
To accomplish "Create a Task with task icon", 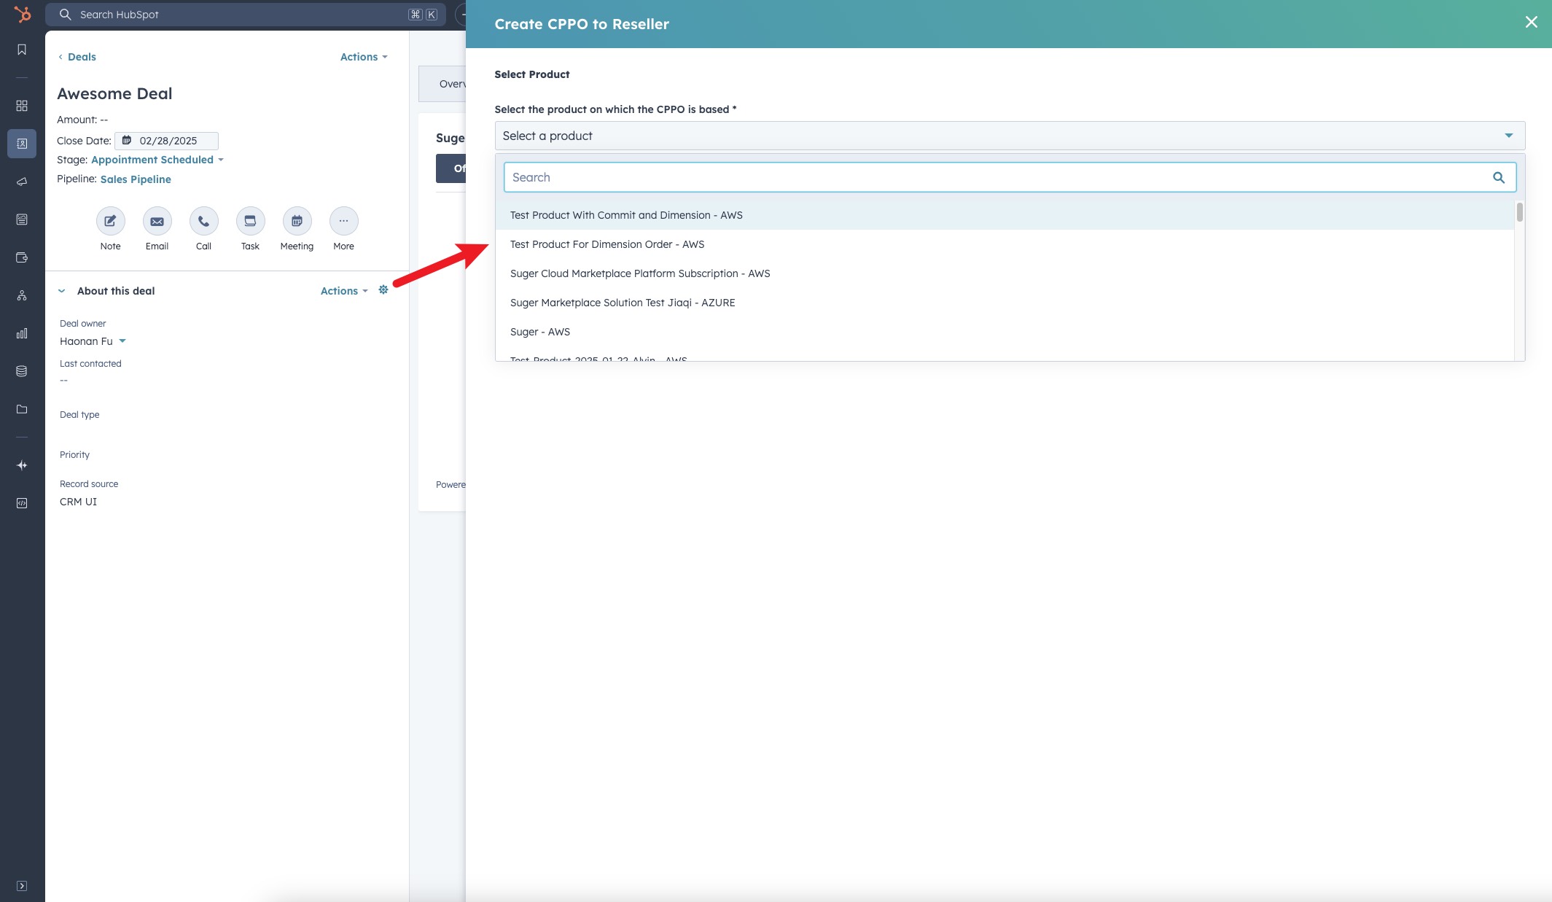I will (250, 221).
